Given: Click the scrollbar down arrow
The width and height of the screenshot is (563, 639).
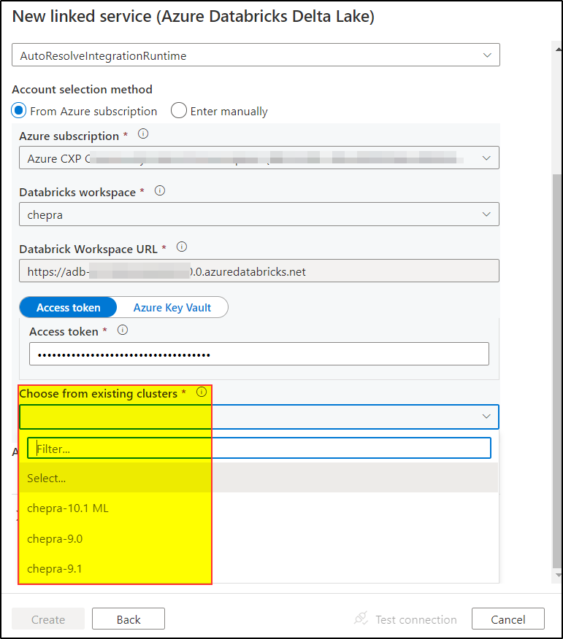Looking at the screenshot, I should click(558, 575).
